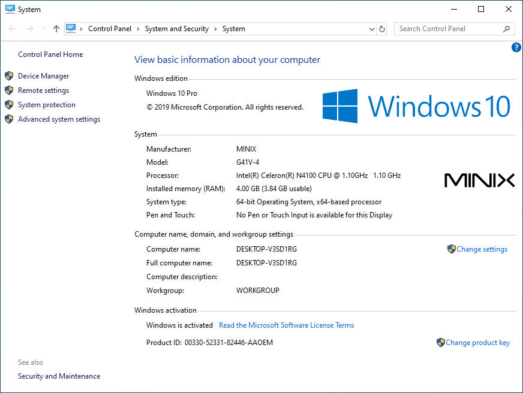This screenshot has height=393, width=523.
Task: Click View basic information about your computer heading
Action: click(227, 60)
